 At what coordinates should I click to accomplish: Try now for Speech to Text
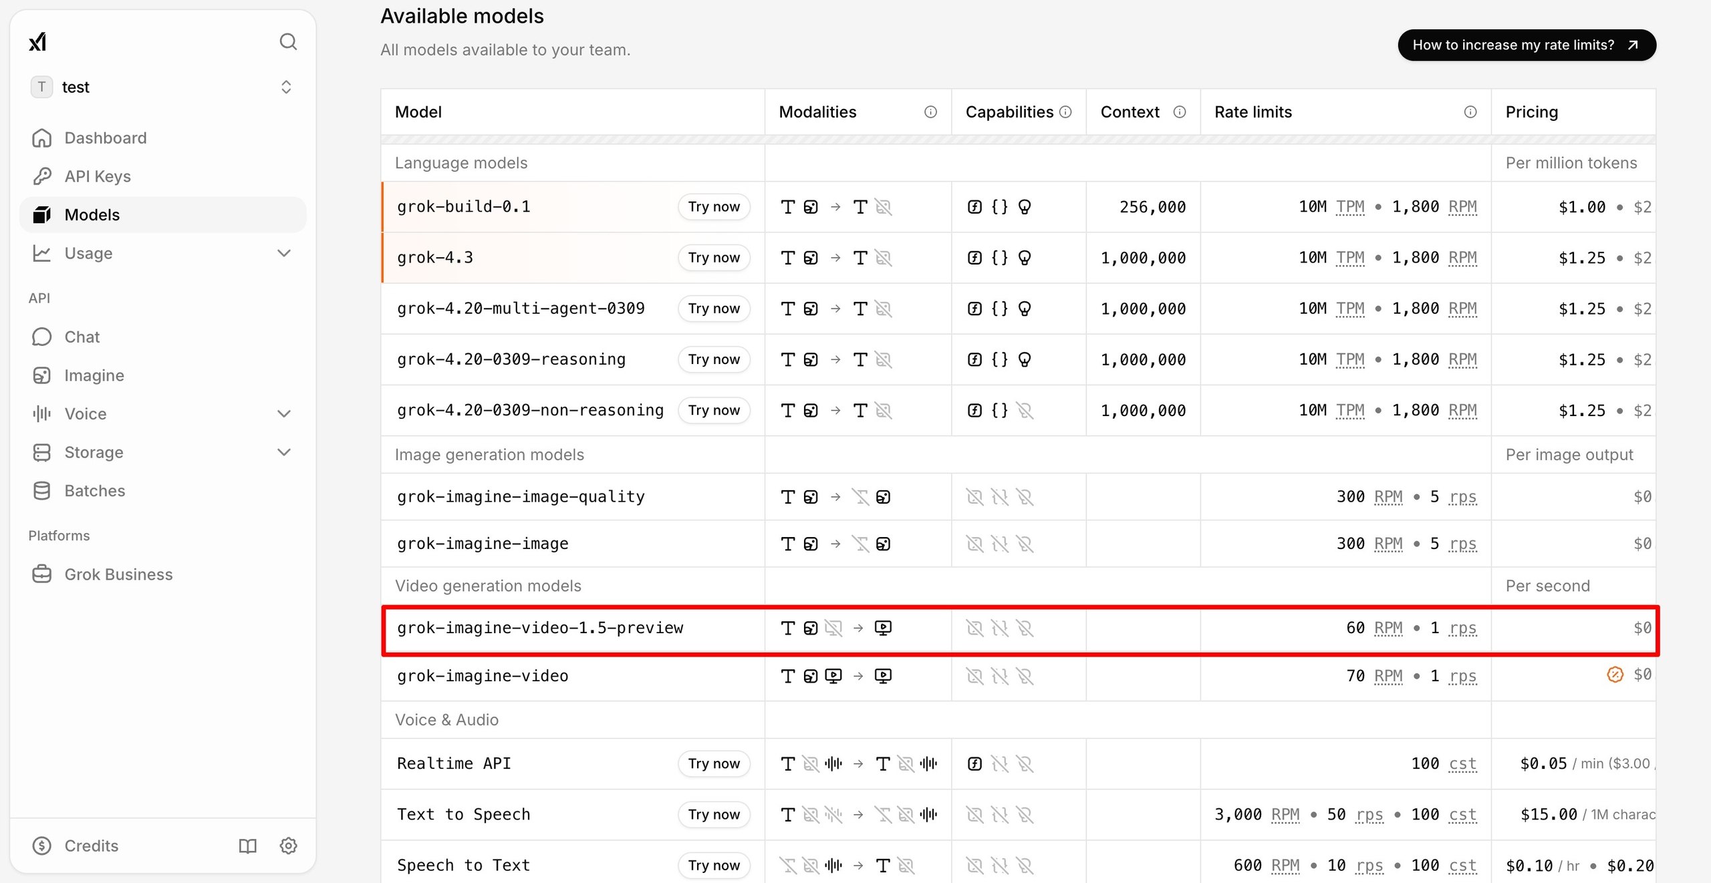714,865
